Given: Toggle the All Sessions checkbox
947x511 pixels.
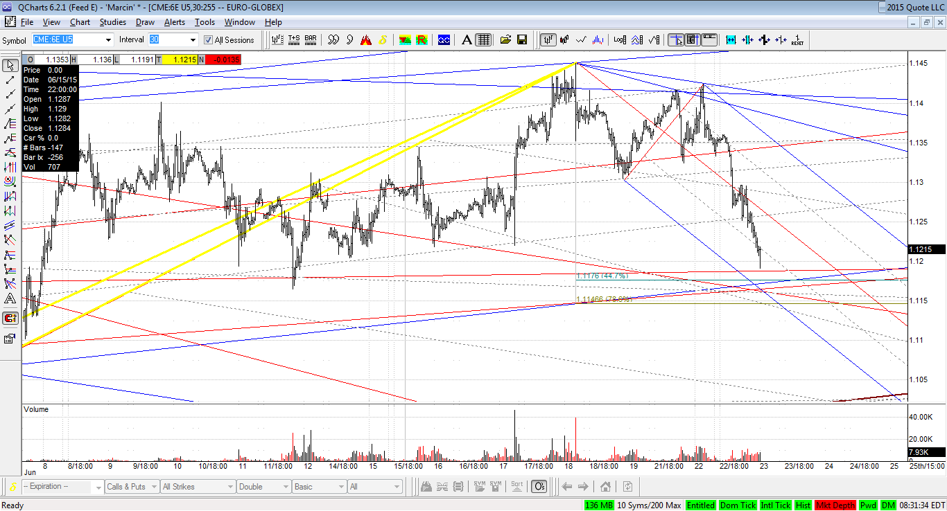Looking at the screenshot, I should pyautogui.click(x=208, y=40).
